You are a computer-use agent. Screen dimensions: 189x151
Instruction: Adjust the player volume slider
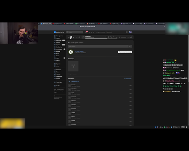124,37
